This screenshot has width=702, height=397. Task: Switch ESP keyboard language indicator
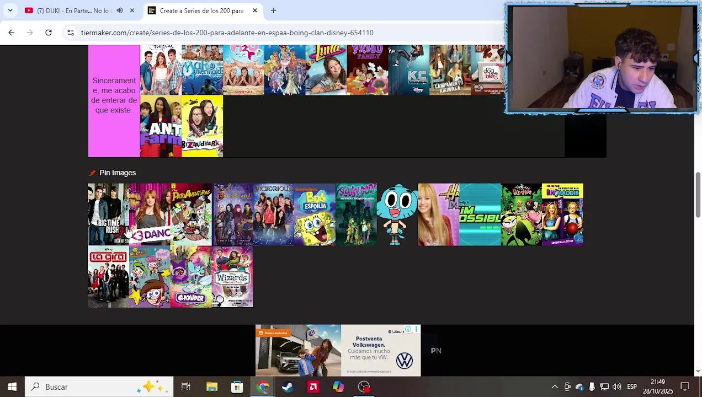(x=632, y=387)
